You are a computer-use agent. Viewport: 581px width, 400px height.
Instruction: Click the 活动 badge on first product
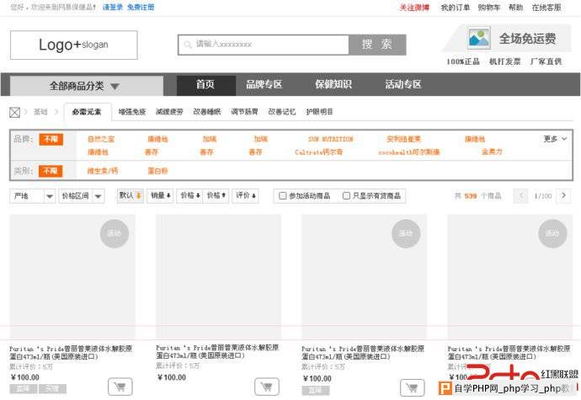(x=115, y=233)
